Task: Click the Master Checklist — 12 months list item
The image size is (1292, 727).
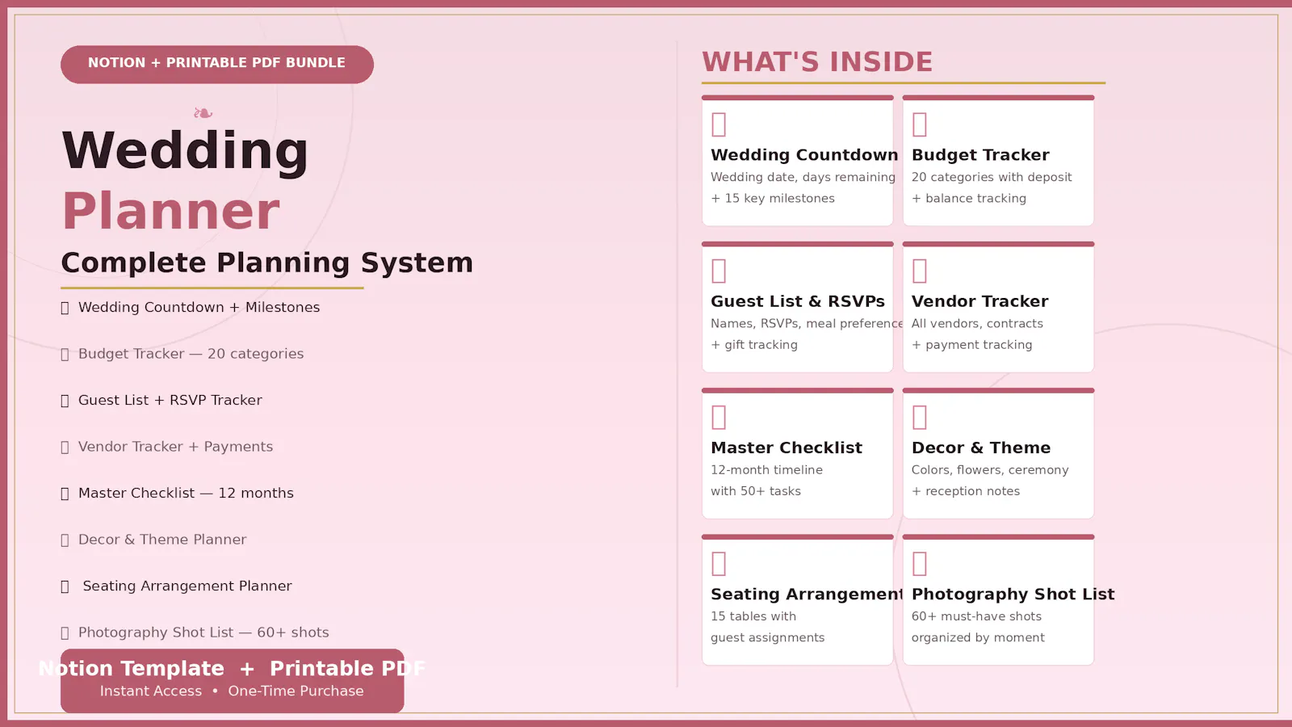Action: coord(186,494)
